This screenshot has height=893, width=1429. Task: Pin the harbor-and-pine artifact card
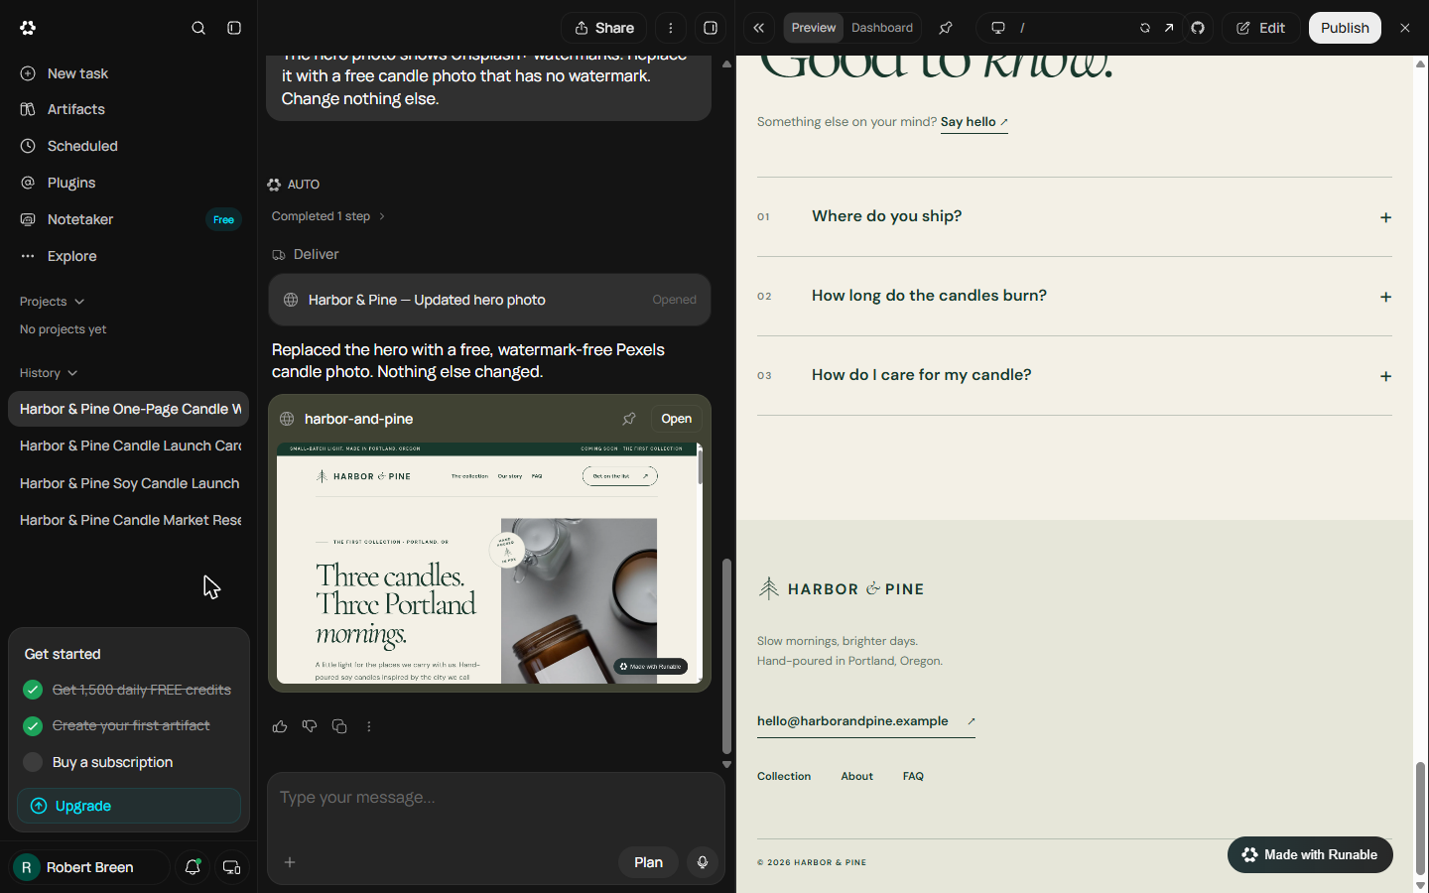click(629, 419)
